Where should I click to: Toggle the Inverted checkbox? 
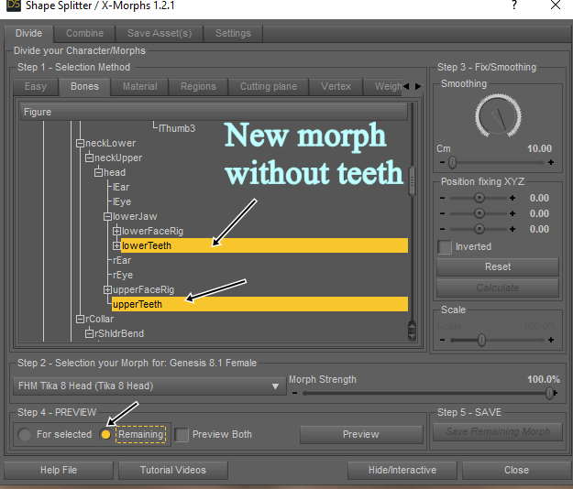click(x=445, y=247)
